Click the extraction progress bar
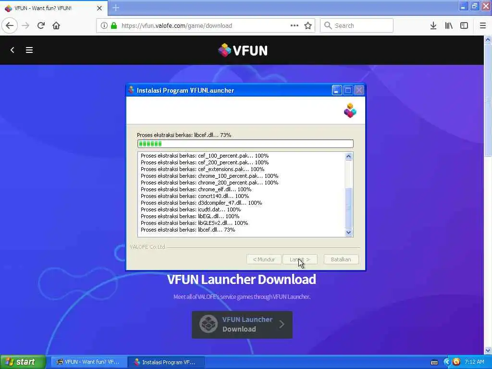 point(246,144)
